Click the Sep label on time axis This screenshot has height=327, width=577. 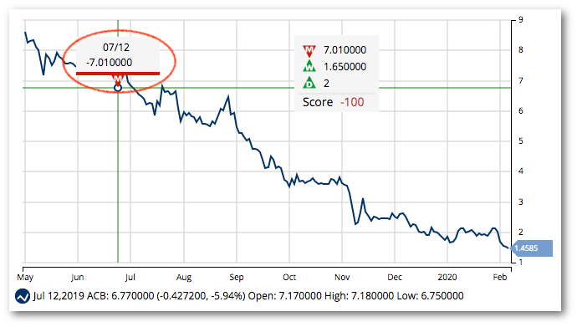pos(237,278)
